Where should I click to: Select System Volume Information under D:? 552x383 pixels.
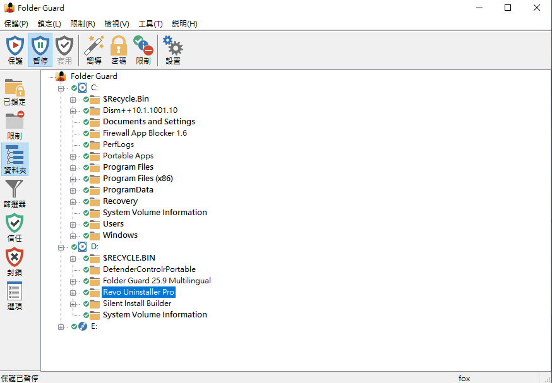pyautogui.click(x=155, y=314)
